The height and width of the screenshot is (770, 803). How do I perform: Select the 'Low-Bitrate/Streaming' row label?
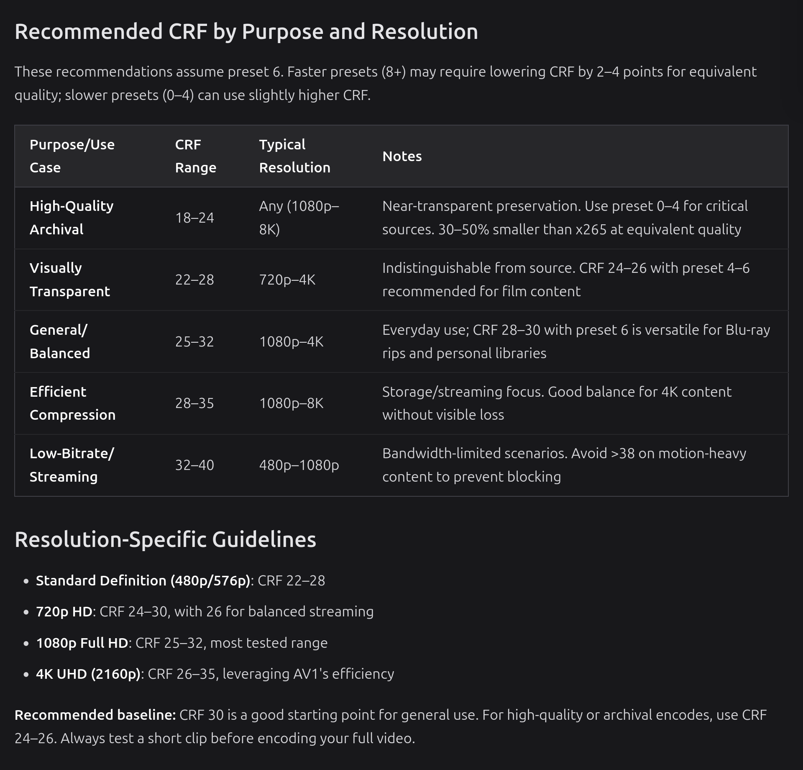point(72,465)
